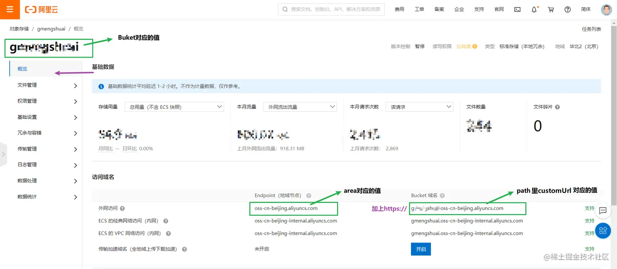Click 上月外网流出流量 918.31 MB value
Screen dimensions: 617x269
coord(292,149)
